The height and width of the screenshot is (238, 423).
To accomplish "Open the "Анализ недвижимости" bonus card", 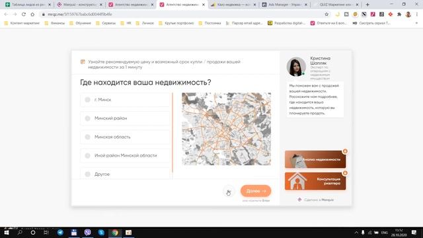I will (x=315, y=159).
